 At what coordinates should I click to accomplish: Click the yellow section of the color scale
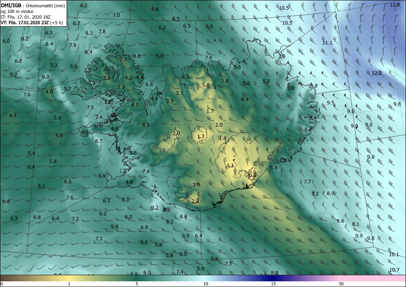coord(69,278)
